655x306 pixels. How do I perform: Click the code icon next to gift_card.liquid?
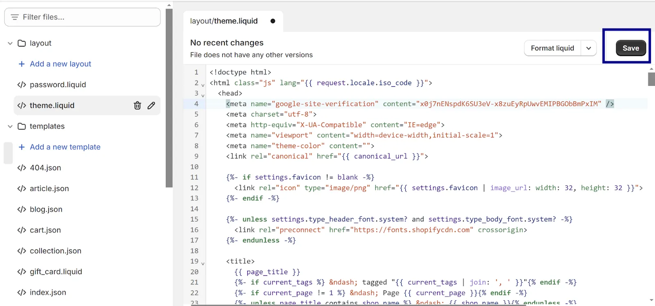[22, 272]
